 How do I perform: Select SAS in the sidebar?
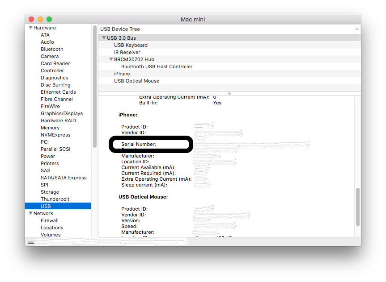tap(45, 170)
